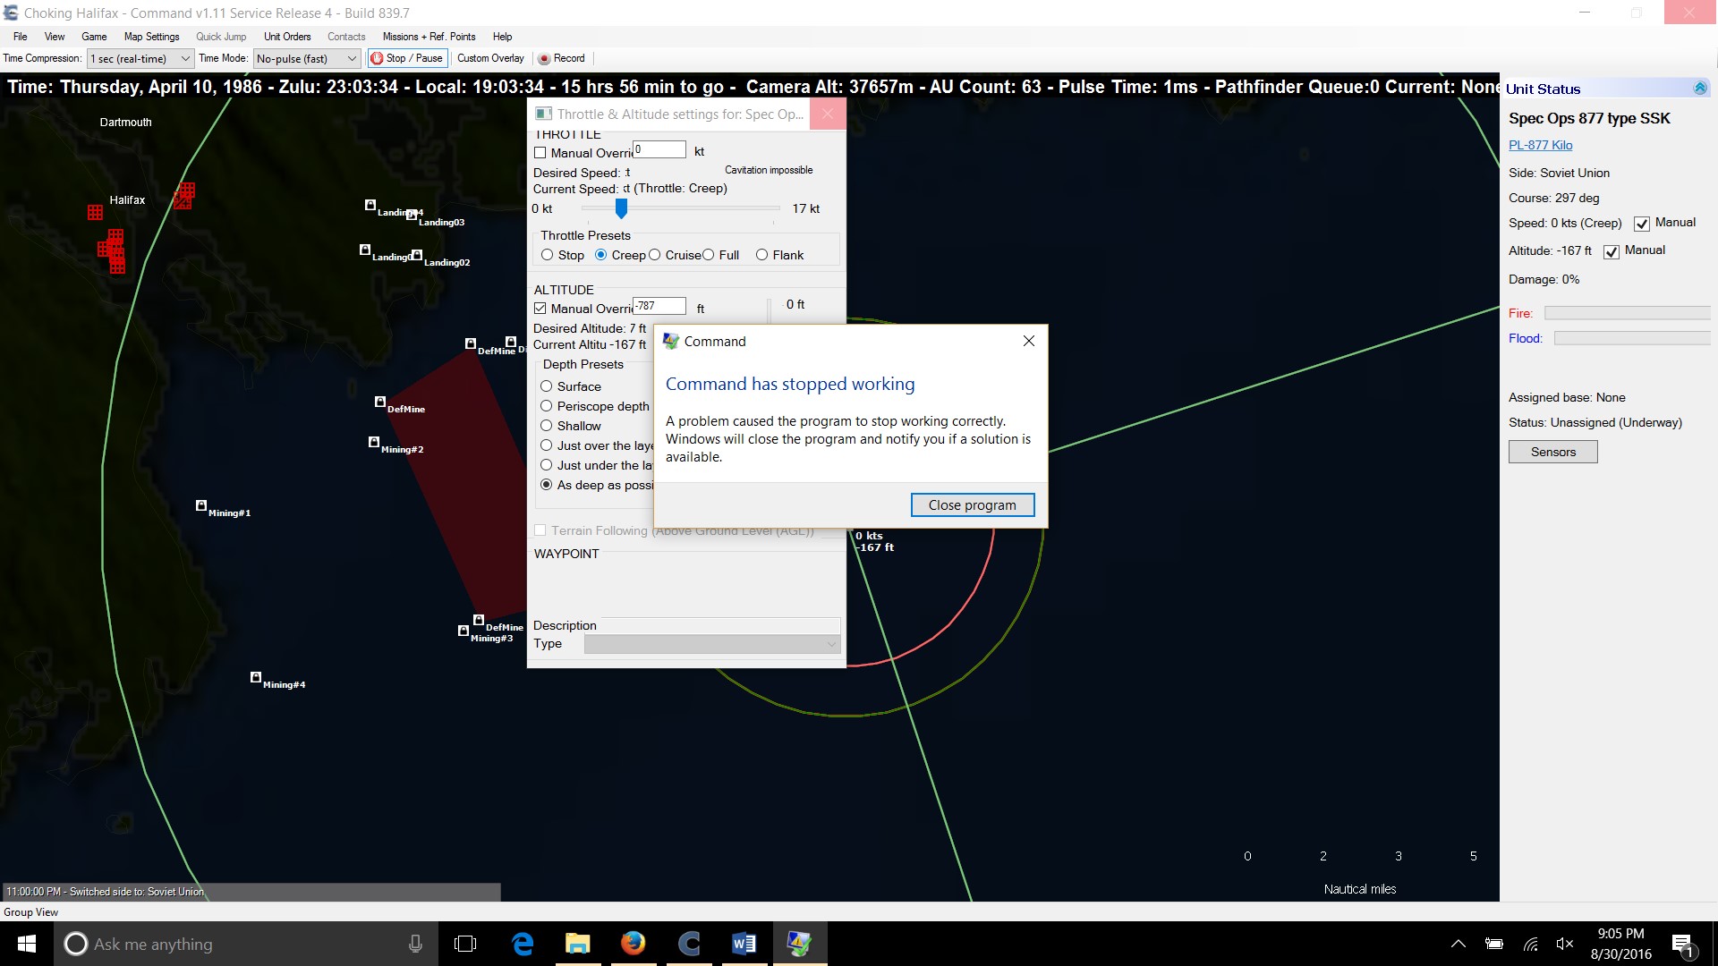Open the PL-877 Kilo link

1540,145
